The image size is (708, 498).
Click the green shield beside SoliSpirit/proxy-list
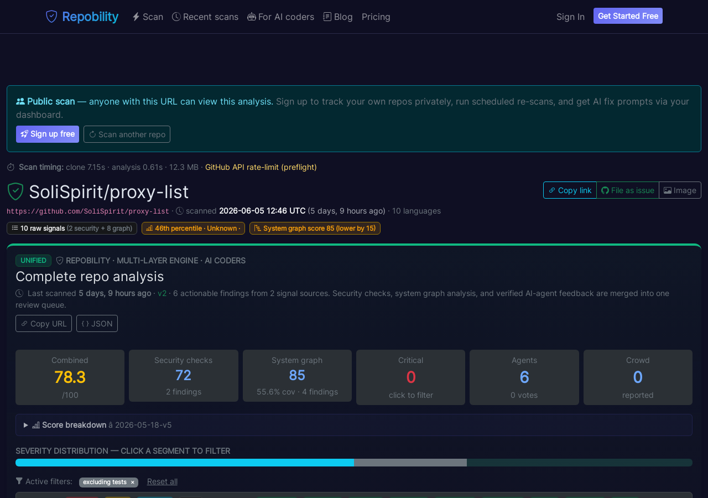coord(15,191)
